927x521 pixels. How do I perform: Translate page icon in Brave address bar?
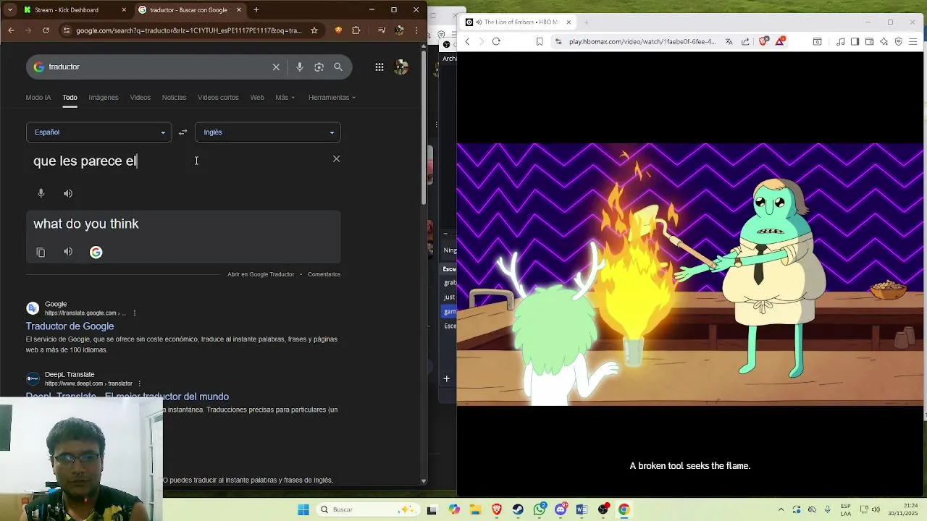point(729,41)
